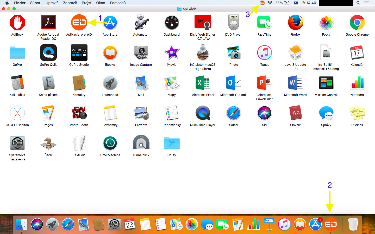
Task: Open Stickies notes app
Action: click(357, 113)
